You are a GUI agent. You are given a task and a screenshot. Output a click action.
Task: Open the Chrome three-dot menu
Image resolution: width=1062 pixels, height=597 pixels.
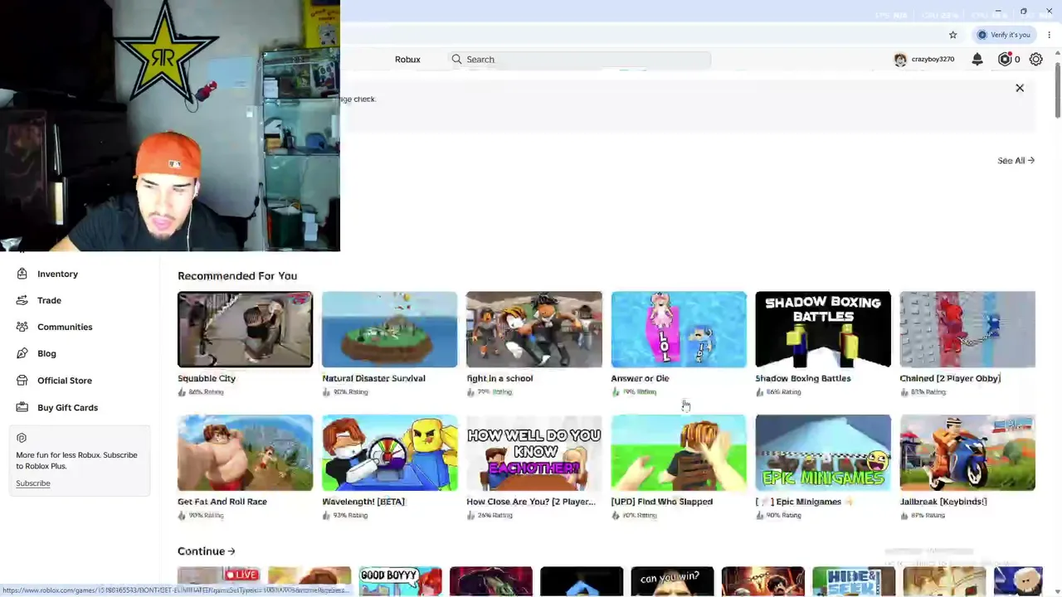coord(1050,35)
